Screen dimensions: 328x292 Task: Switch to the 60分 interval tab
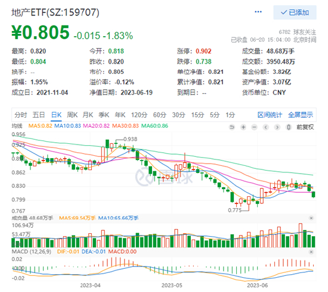pyautogui.click(x=160, y=115)
